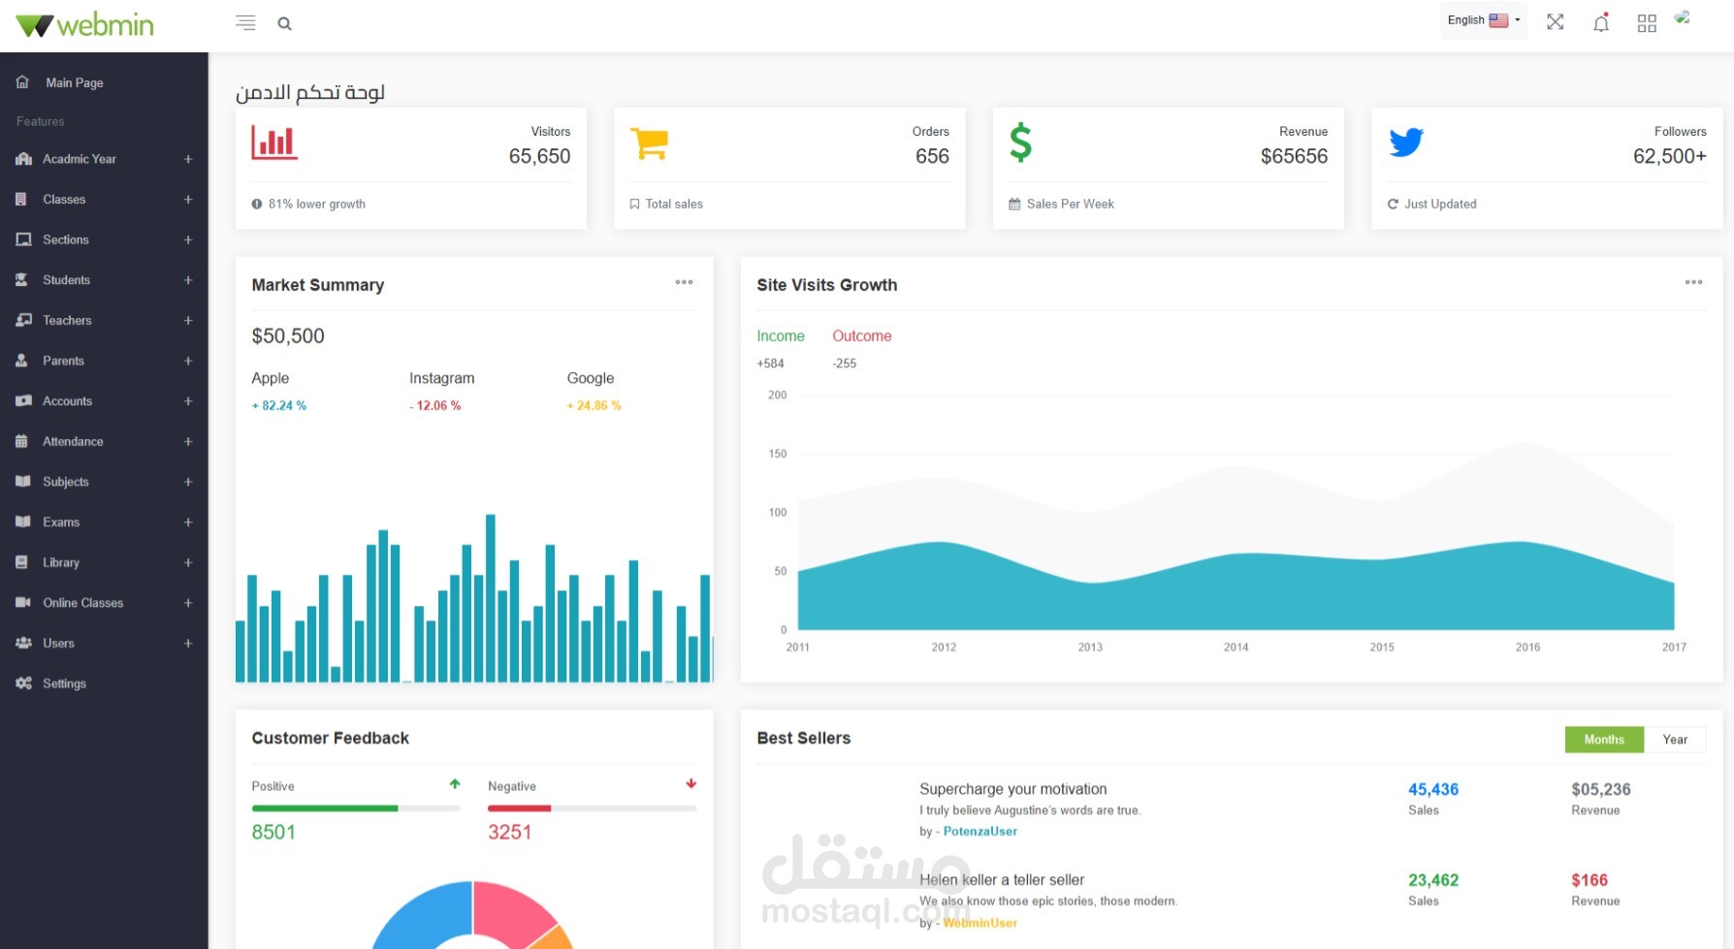Click the Twitter bird icon on Followers card
Image resolution: width=1734 pixels, height=949 pixels.
point(1406,142)
